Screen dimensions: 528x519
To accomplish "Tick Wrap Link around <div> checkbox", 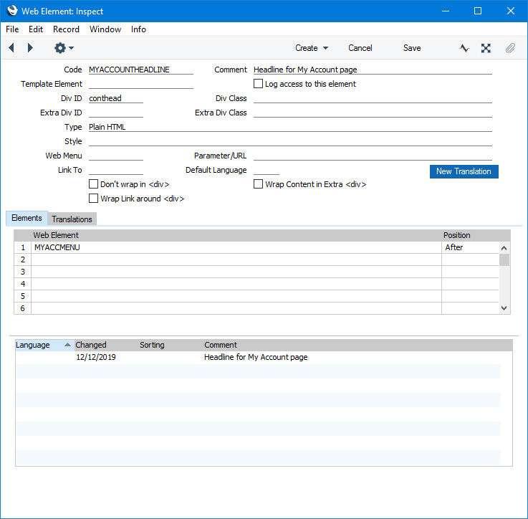I will pos(93,199).
